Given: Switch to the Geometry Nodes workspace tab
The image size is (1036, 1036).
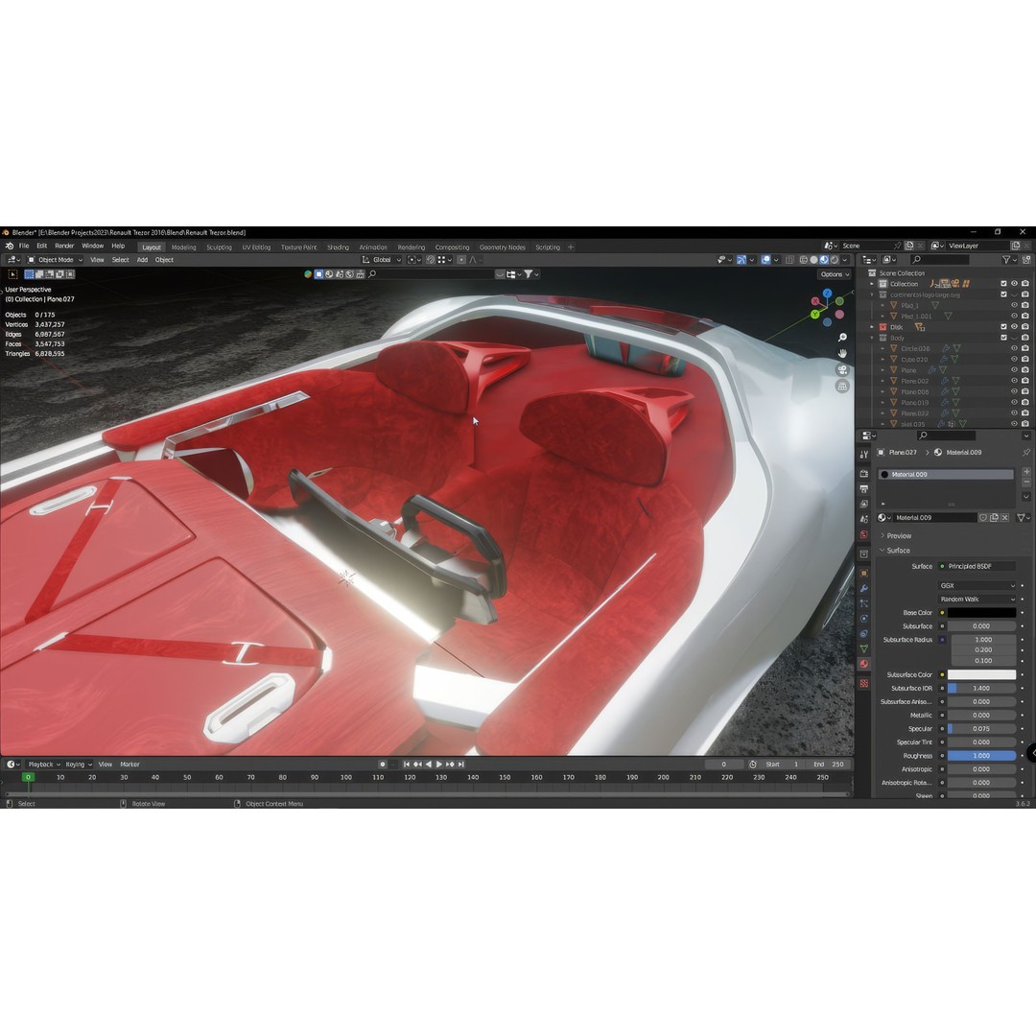Looking at the screenshot, I should pyautogui.click(x=502, y=247).
